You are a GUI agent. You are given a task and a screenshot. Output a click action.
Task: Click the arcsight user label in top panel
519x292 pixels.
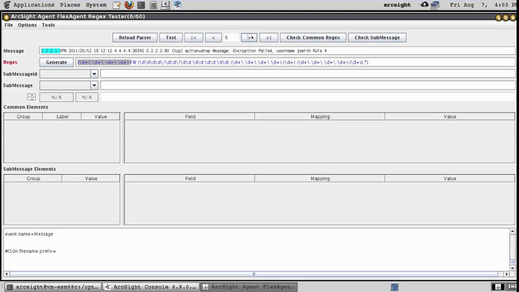(397, 5)
